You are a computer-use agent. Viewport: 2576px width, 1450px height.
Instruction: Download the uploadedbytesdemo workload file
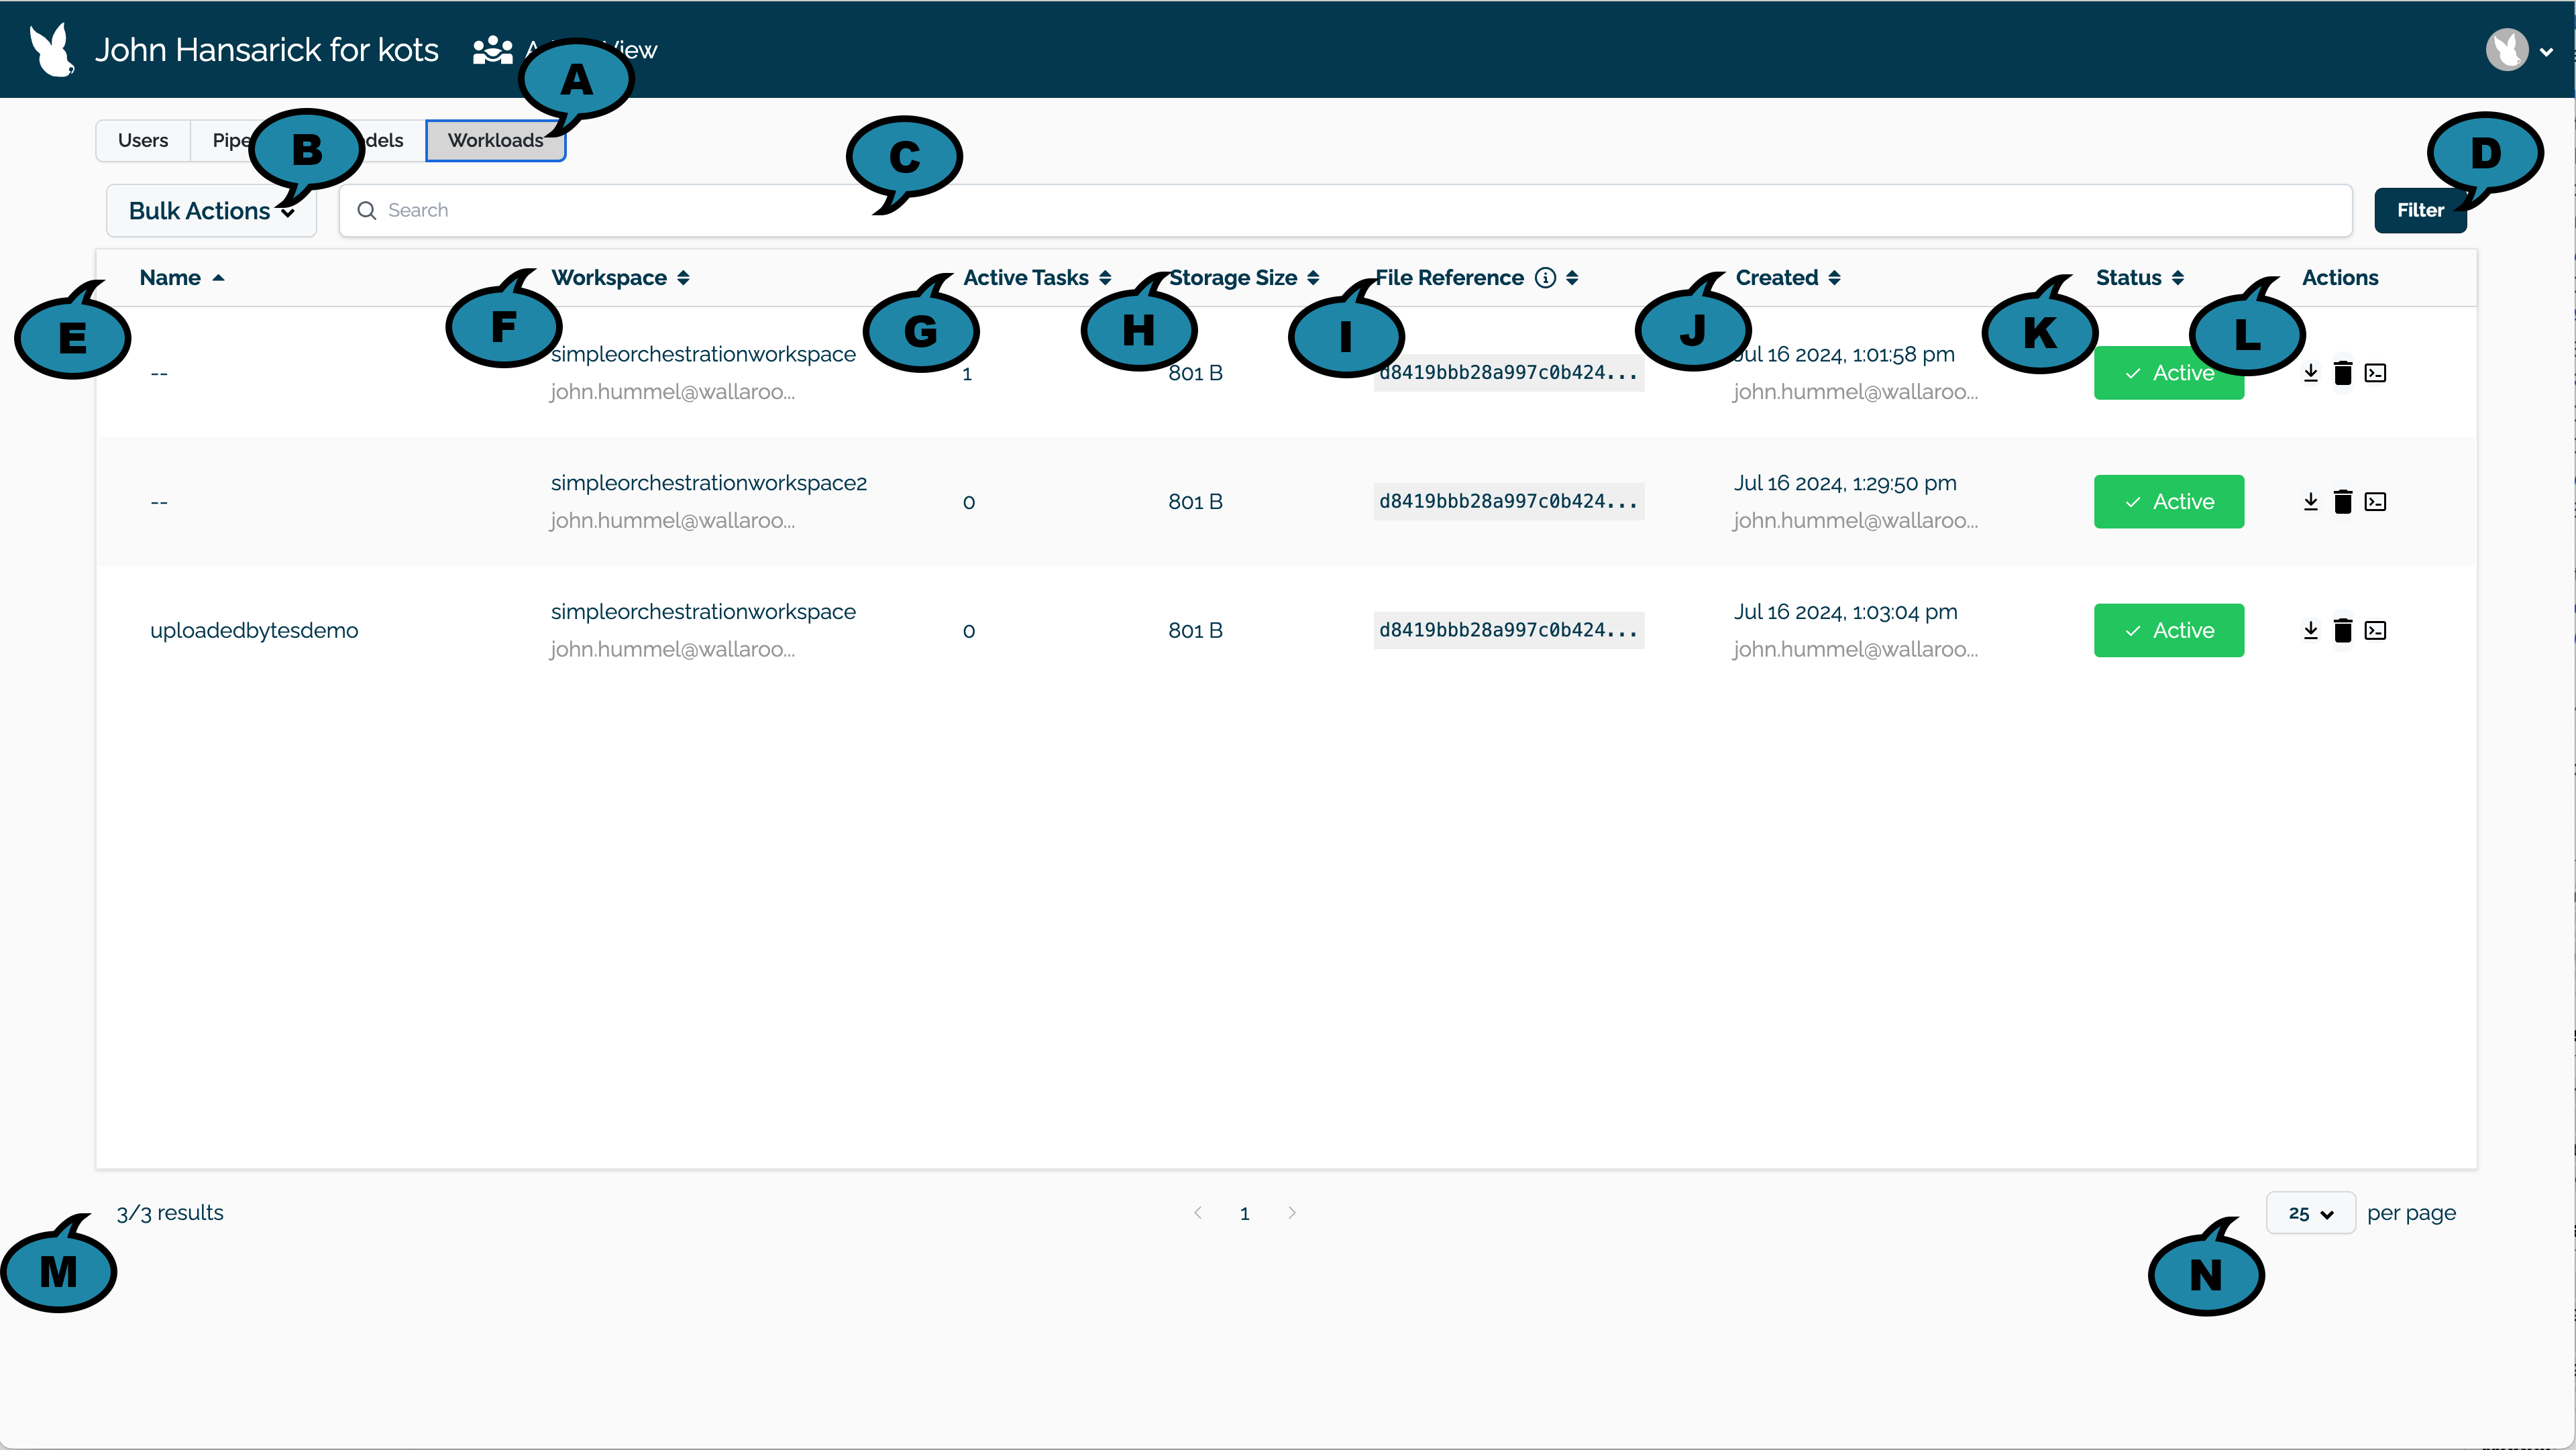[x=2310, y=630]
